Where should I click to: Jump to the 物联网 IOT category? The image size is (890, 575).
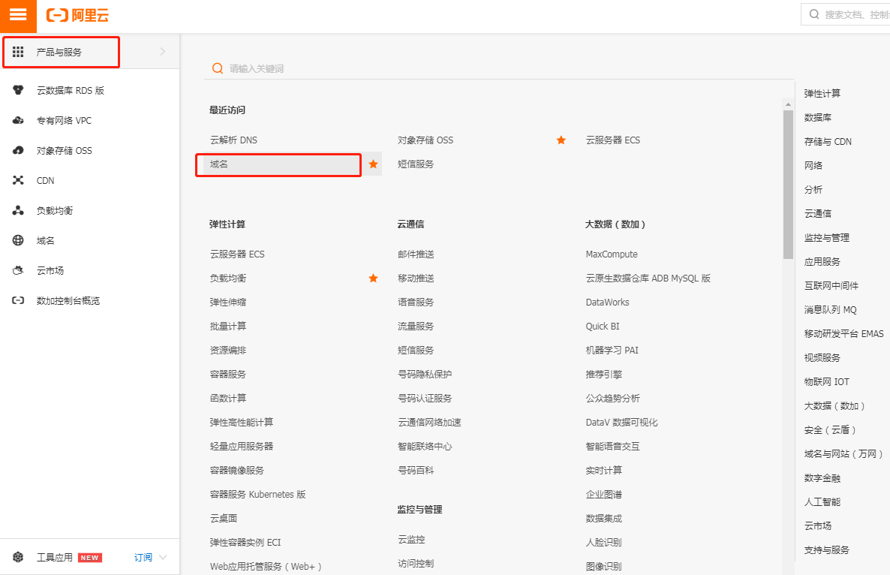[x=826, y=381]
